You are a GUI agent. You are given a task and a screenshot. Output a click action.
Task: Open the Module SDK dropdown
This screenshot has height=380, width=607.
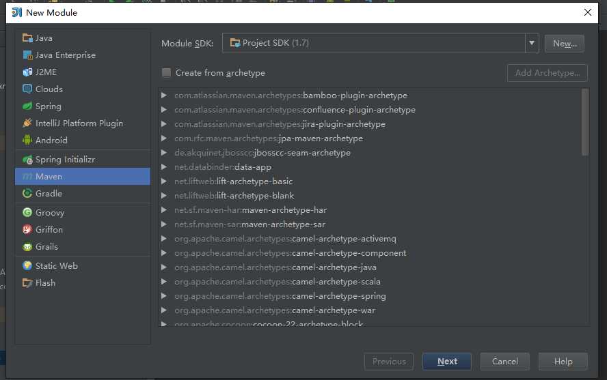(532, 44)
